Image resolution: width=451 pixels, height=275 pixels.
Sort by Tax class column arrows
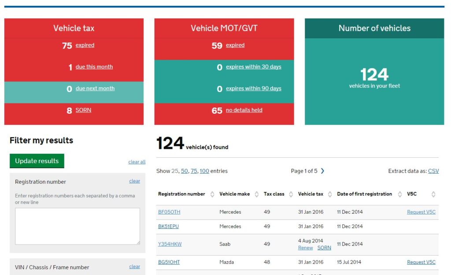click(x=291, y=194)
